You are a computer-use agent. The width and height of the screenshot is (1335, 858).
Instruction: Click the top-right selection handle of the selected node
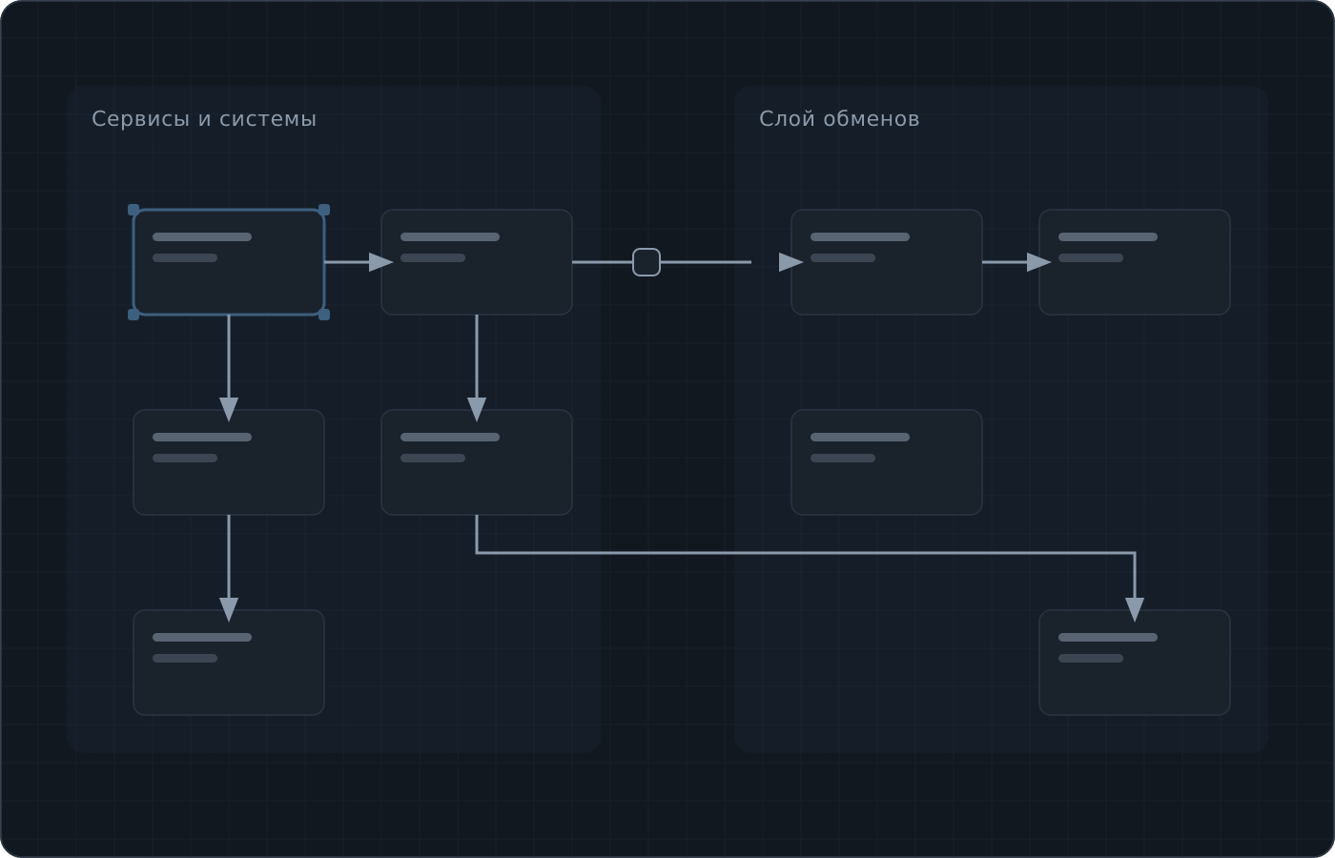click(324, 210)
